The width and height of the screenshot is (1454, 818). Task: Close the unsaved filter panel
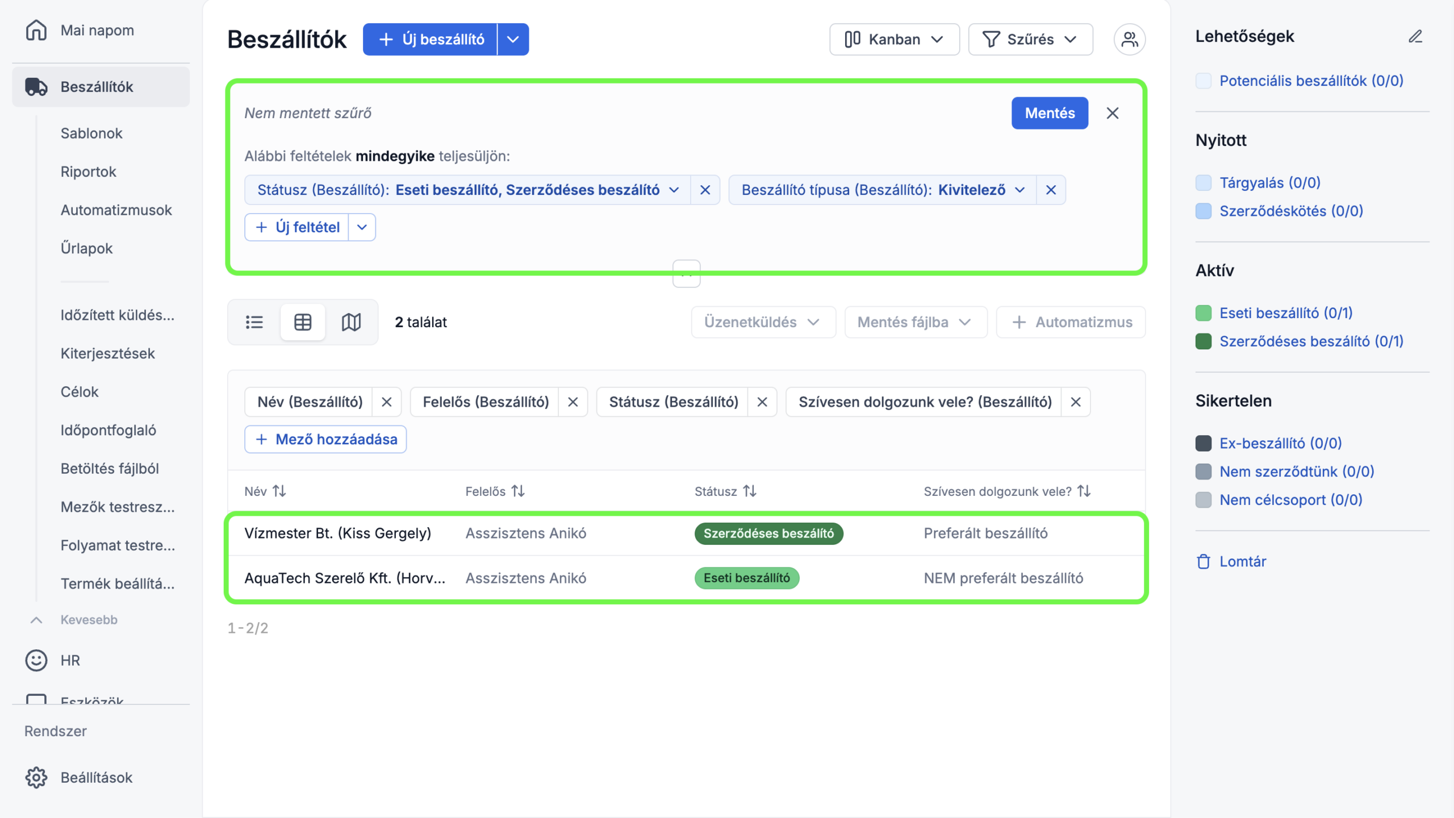[1112, 113]
